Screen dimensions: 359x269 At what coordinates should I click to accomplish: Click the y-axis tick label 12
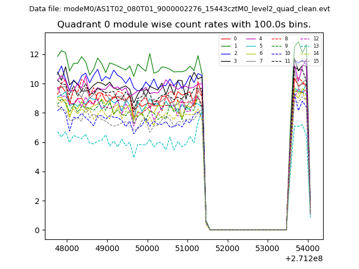click(x=35, y=54)
